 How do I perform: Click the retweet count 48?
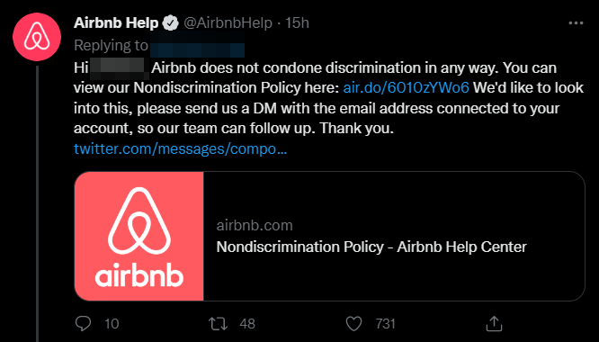(247, 324)
